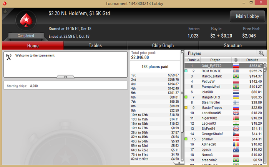Click the Main Lobby button
269x167 pixels.
click(247, 16)
